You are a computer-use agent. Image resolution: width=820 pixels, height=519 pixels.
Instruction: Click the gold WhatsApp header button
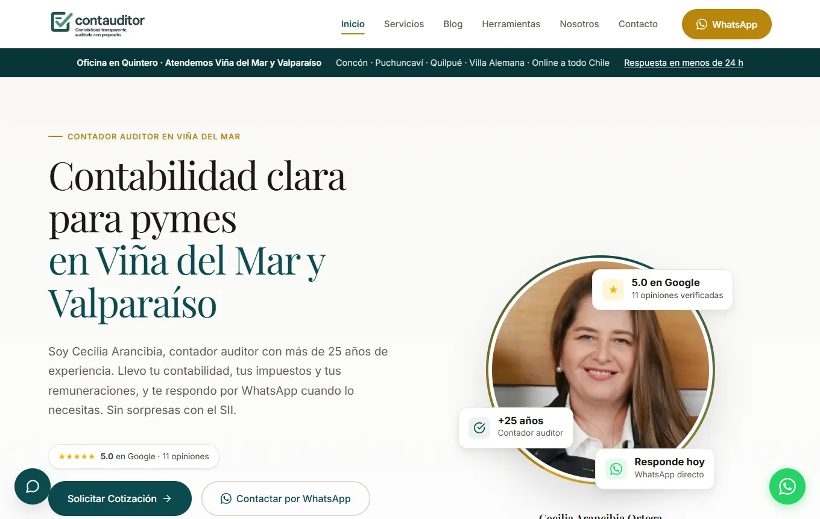(x=727, y=24)
